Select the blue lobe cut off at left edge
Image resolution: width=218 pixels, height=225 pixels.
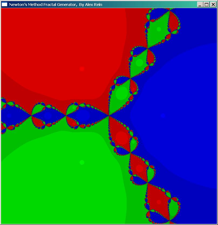tap(8, 115)
